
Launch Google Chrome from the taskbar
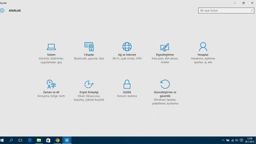58,140
